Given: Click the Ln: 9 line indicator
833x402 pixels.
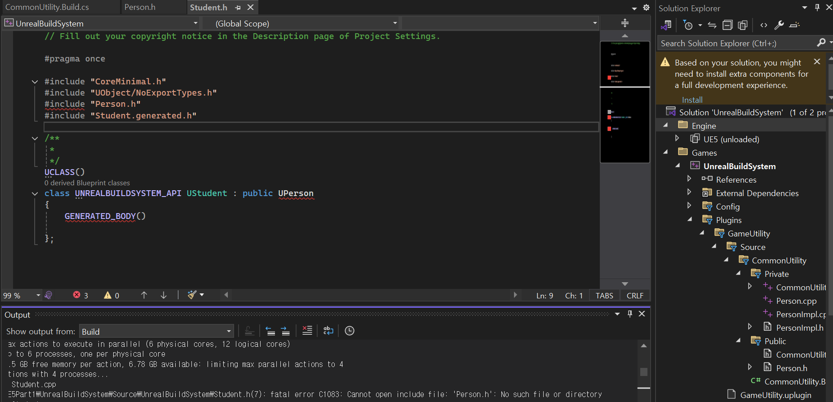Looking at the screenshot, I should pos(545,296).
